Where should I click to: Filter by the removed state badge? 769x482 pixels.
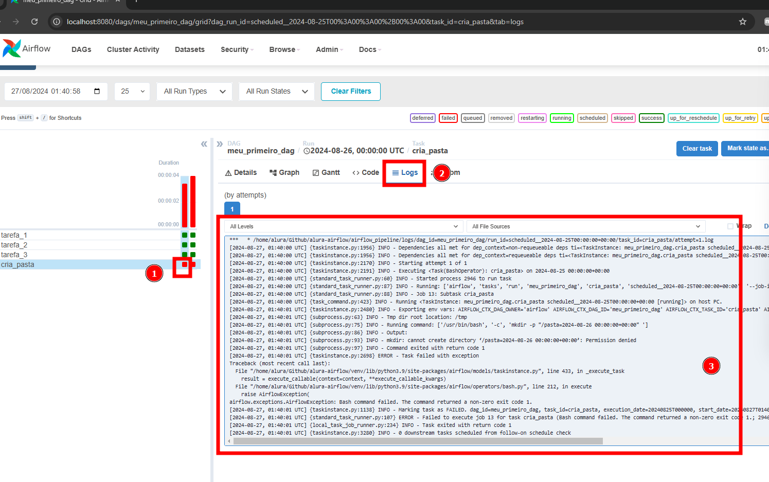tap(502, 118)
